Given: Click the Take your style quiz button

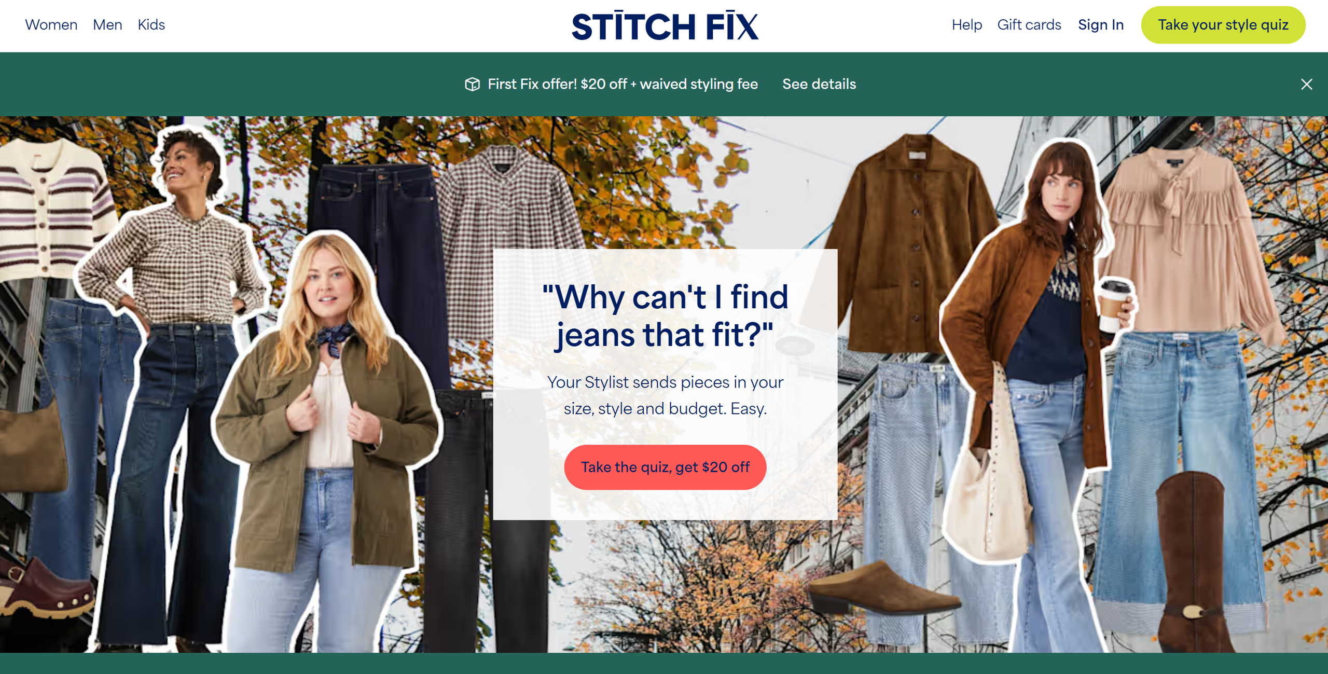Looking at the screenshot, I should pos(1223,25).
